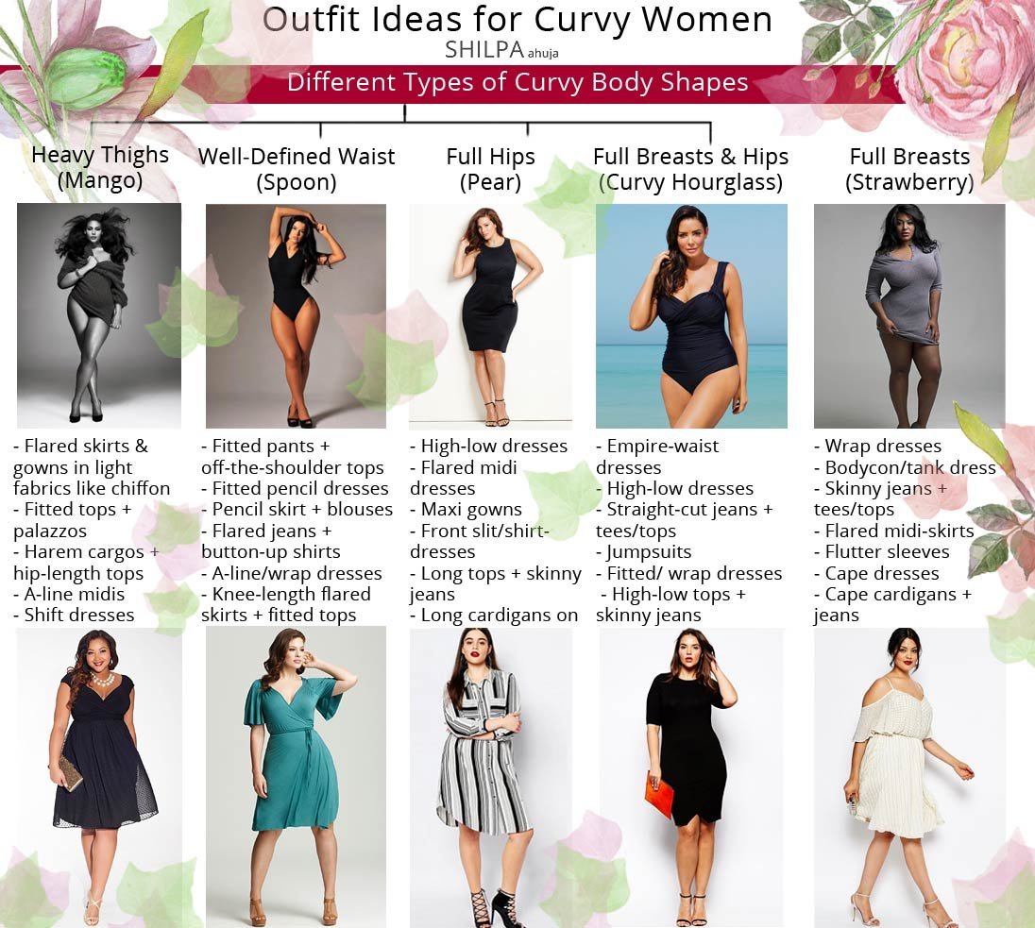Select the black fitted dress with orange clutch photo
This screenshot has height=928, width=1035.
point(691,777)
